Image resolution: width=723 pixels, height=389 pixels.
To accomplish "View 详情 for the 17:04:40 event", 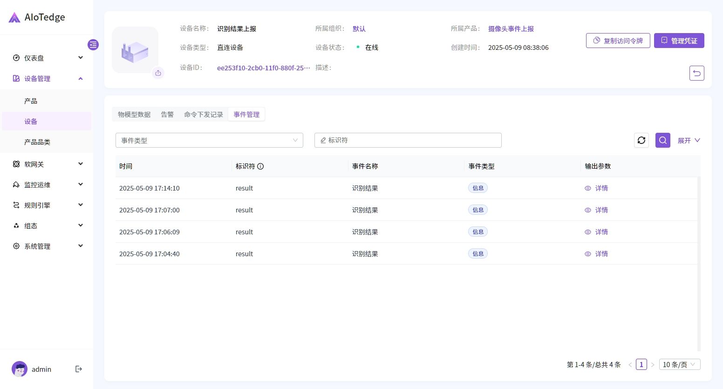I will [596, 254].
